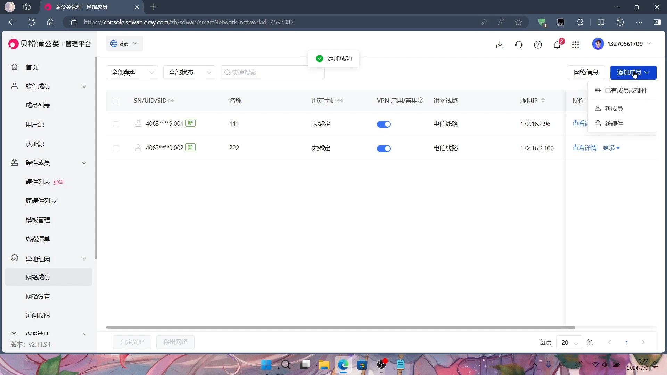Image resolution: width=667 pixels, height=375 pixels.
Task: Choose 新硬件 from add menu
Action: pyautogui.click(x=622, y=124)
